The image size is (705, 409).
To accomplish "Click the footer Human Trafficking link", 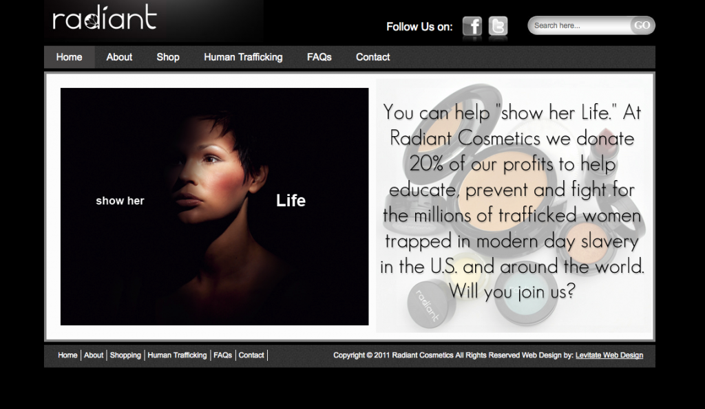I will [177, 355].
